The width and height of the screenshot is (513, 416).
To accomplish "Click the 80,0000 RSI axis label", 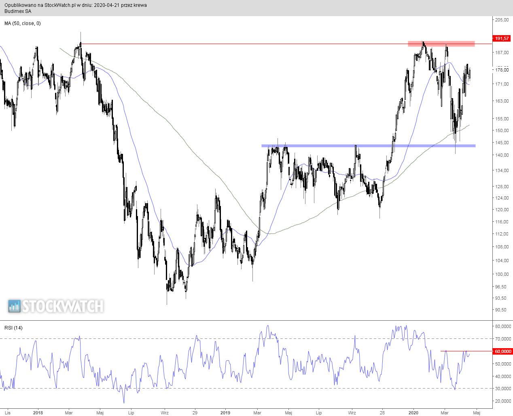I will (503, 326).
